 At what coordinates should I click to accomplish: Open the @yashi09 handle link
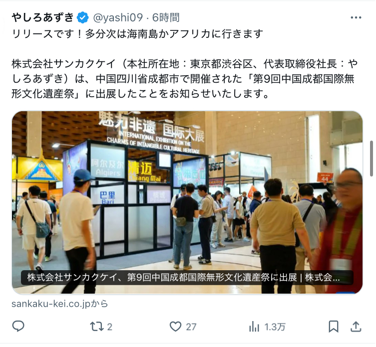point(117,17)
